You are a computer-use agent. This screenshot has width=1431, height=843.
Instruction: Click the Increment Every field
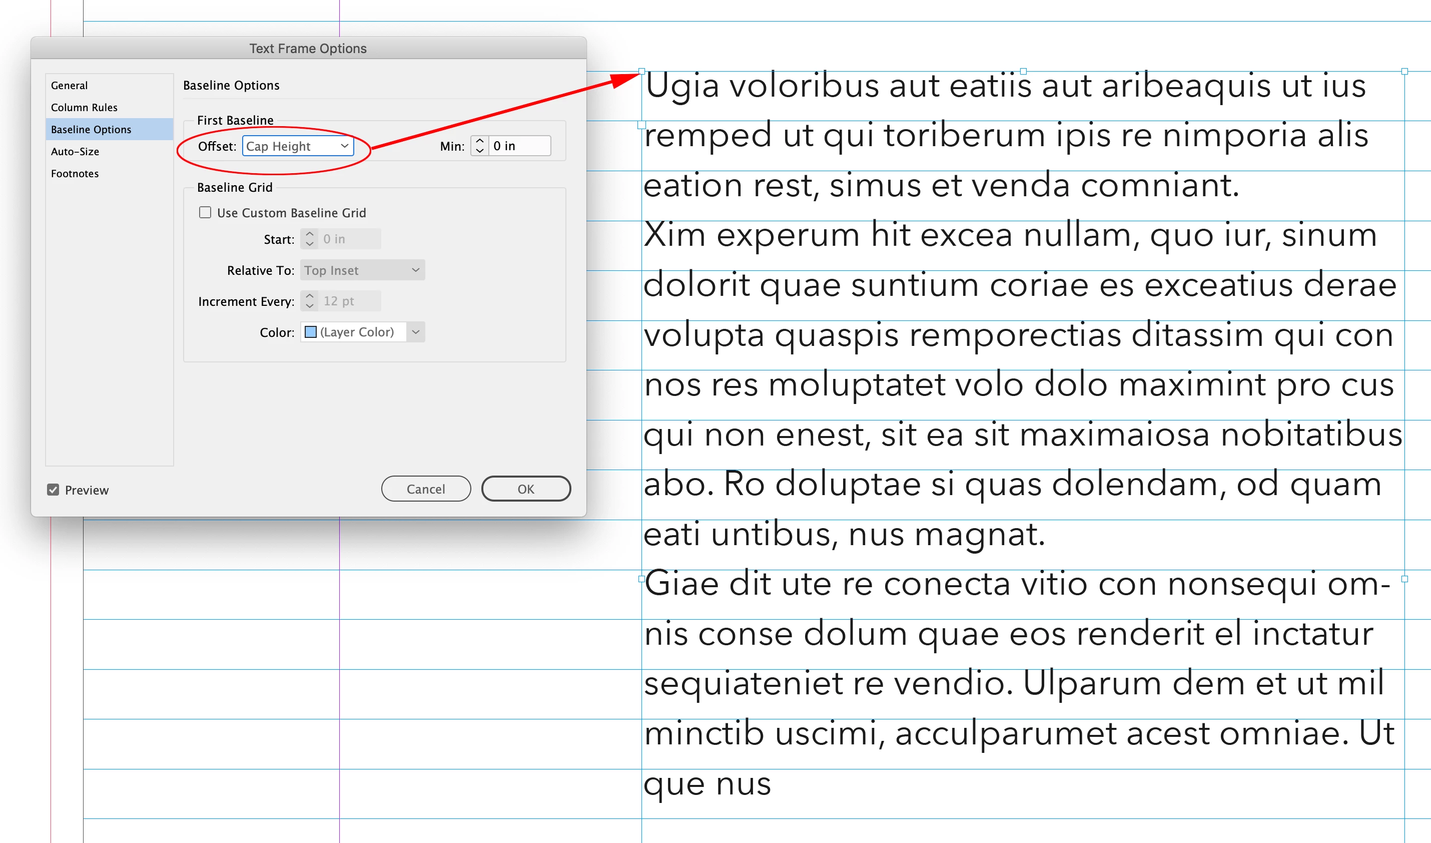pyautogui.click(x=349, y=301)
